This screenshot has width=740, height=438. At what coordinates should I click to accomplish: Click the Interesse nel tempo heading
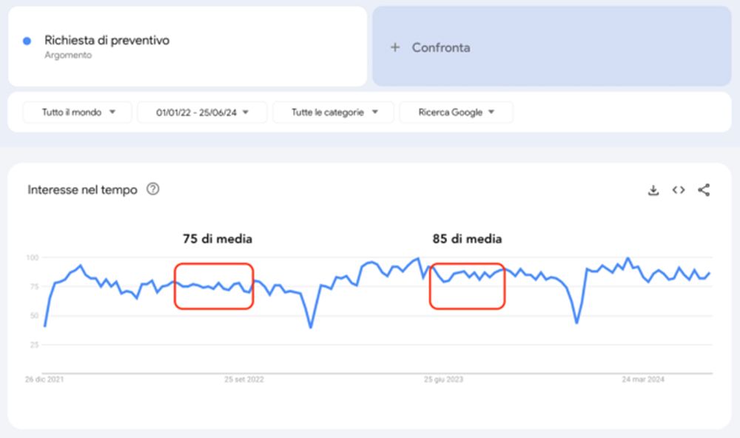pos(82,190)
